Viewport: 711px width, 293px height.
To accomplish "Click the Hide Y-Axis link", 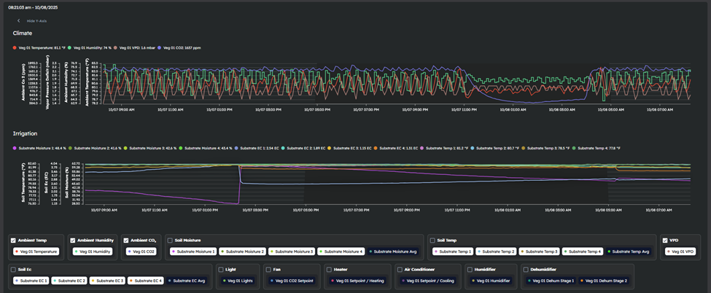I will (35, 21).
